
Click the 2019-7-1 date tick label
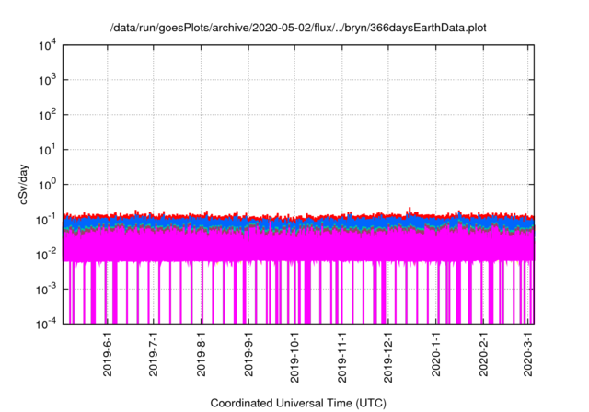[x=154, y=354]
